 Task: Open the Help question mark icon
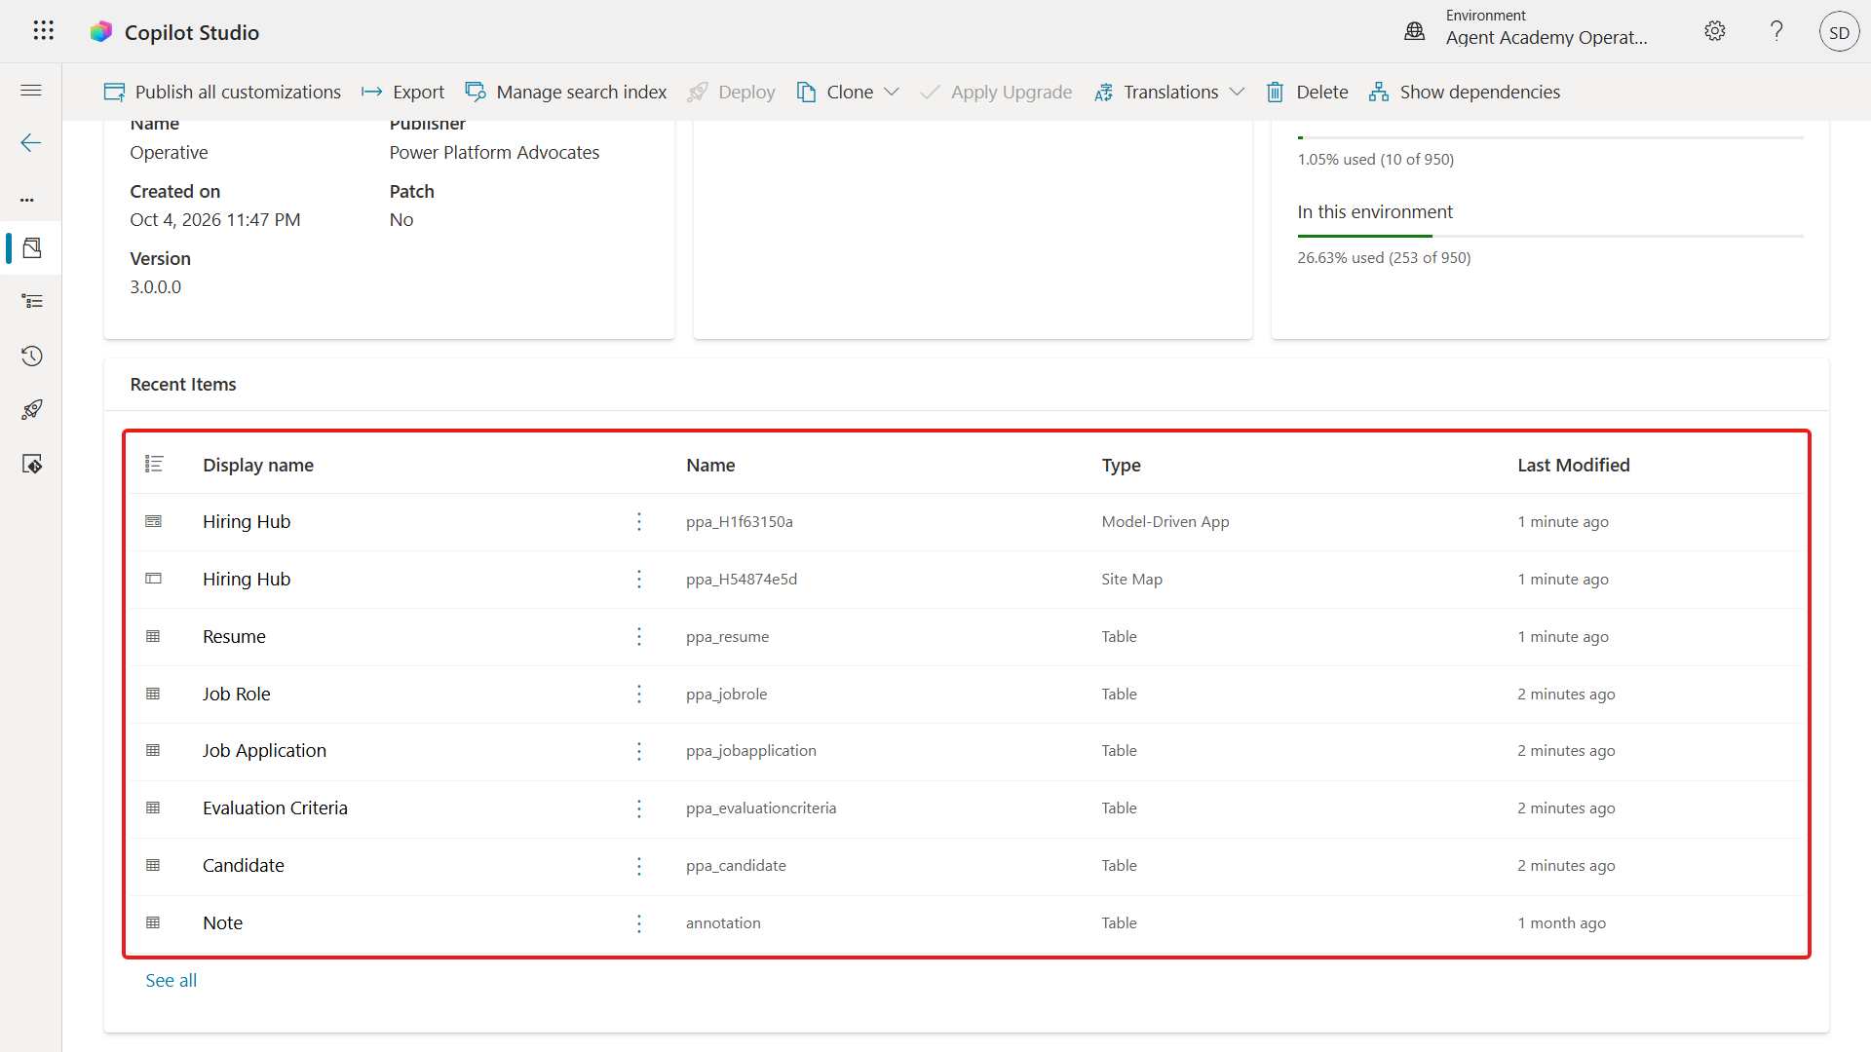coord(1776,31)
